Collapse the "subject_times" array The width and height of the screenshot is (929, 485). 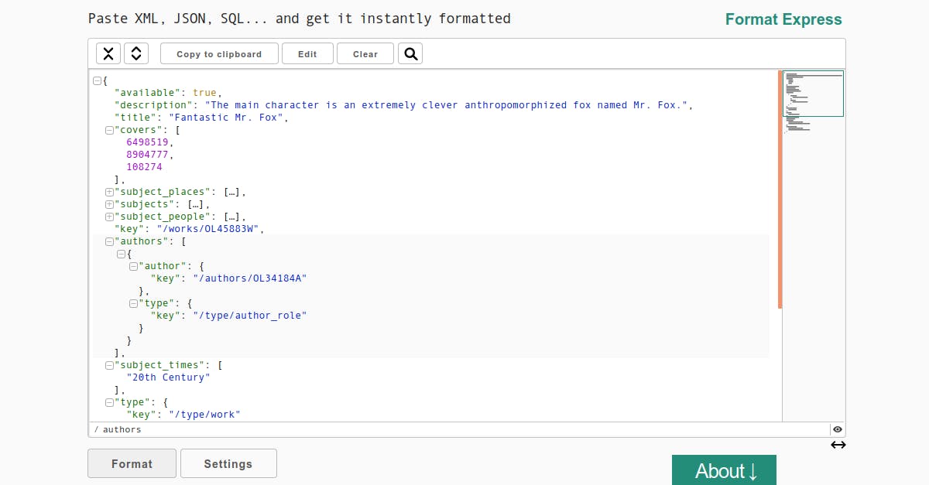click(109, 365)
